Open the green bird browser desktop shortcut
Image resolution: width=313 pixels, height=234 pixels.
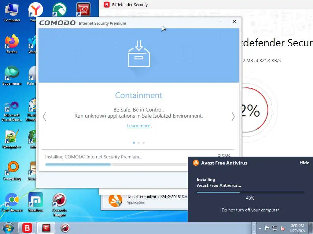point(59,9)
